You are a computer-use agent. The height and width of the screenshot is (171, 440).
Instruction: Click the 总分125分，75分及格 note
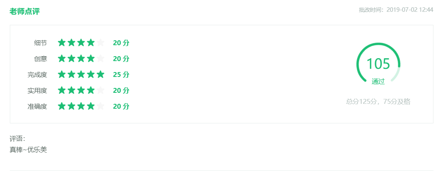(378, 101)
